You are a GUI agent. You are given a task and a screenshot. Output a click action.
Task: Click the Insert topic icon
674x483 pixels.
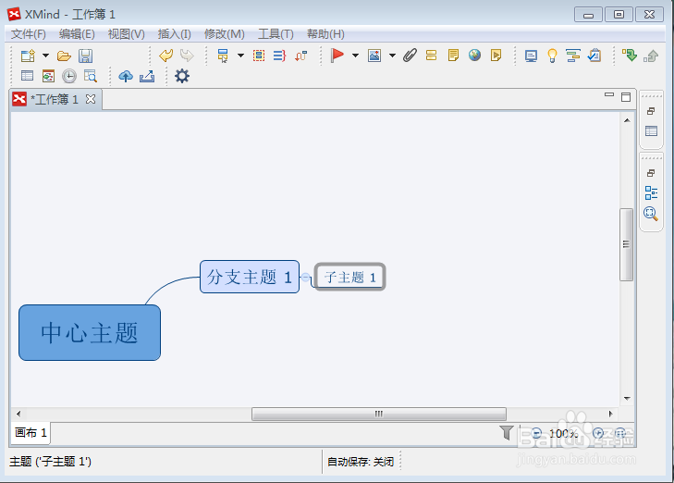(x=223, y=56)
